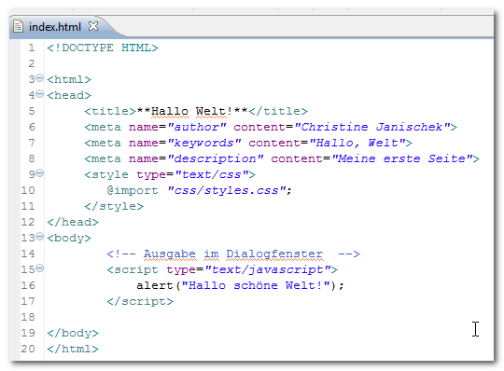
Task: Click the "text/javascript" type value
Action: click(x=268, y=269)
